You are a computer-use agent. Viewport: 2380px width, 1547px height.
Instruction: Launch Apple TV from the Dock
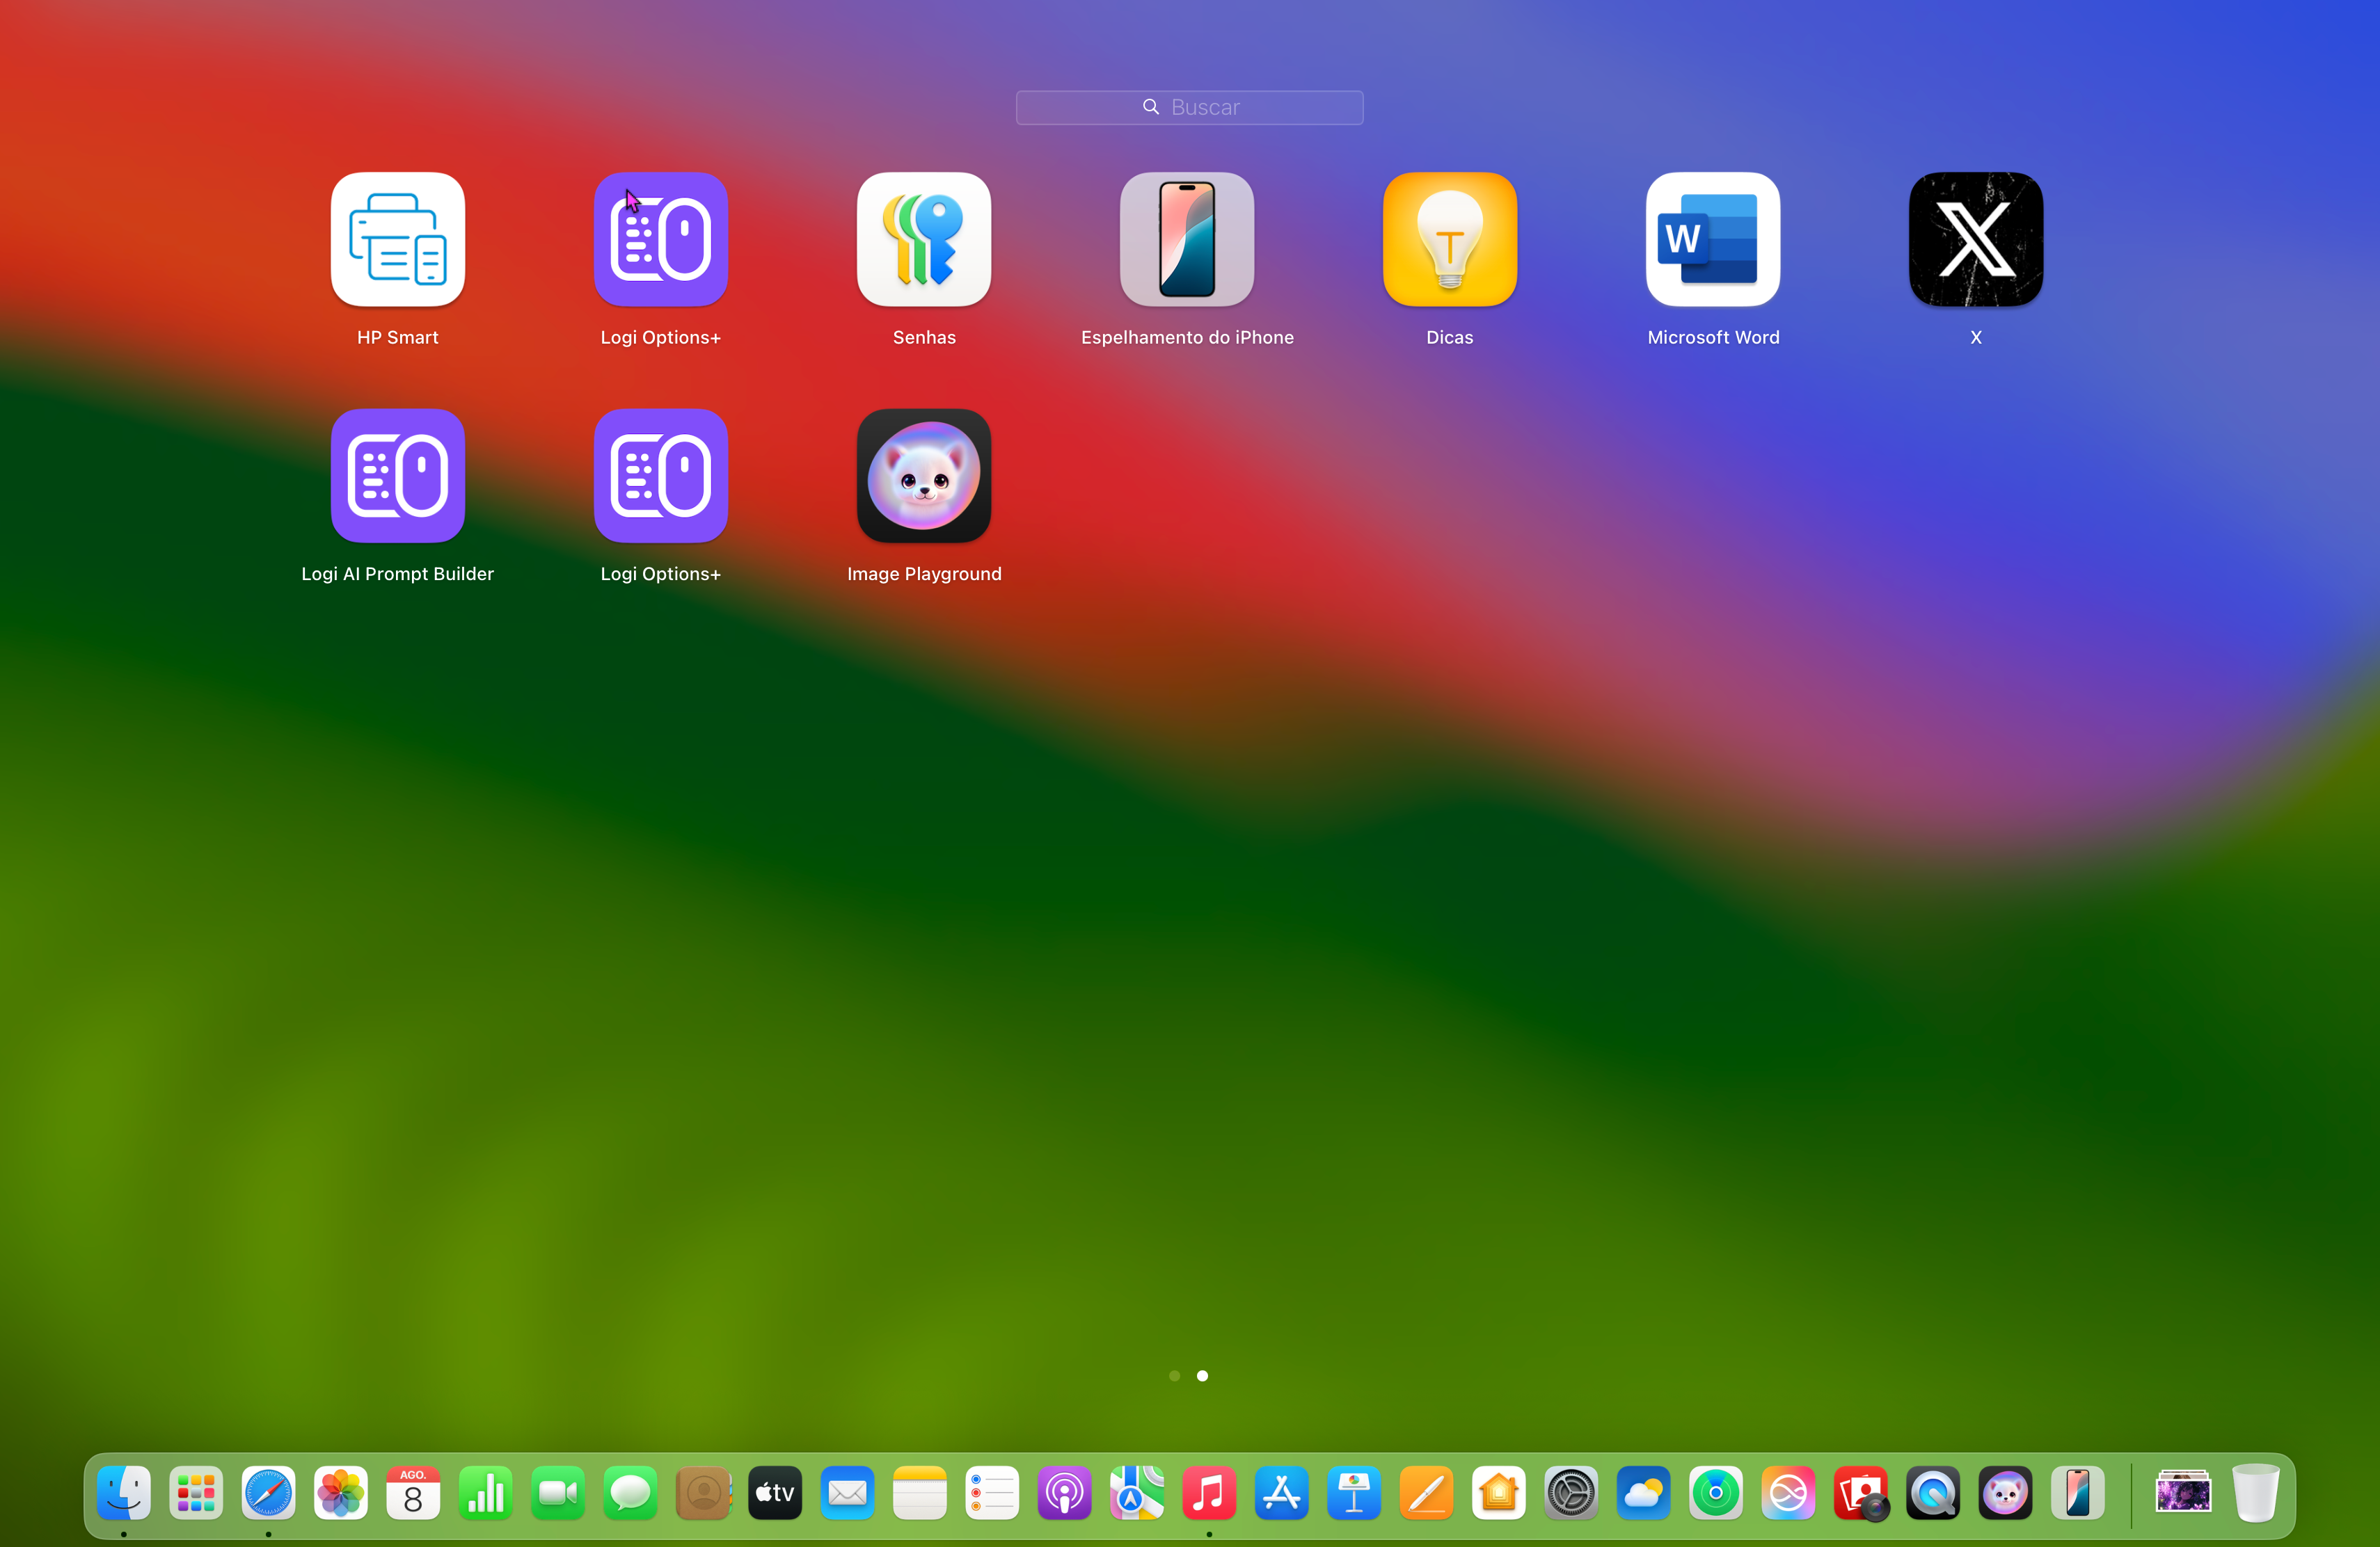[x=775, y=1493]
